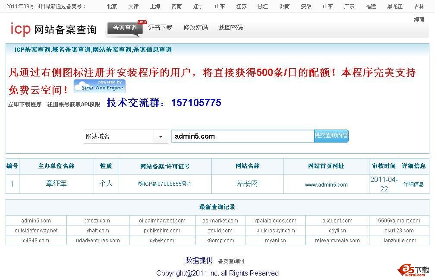Click the domain input field containing admin5.com
This screenshot has width=435, height=279.
(243, 136)
